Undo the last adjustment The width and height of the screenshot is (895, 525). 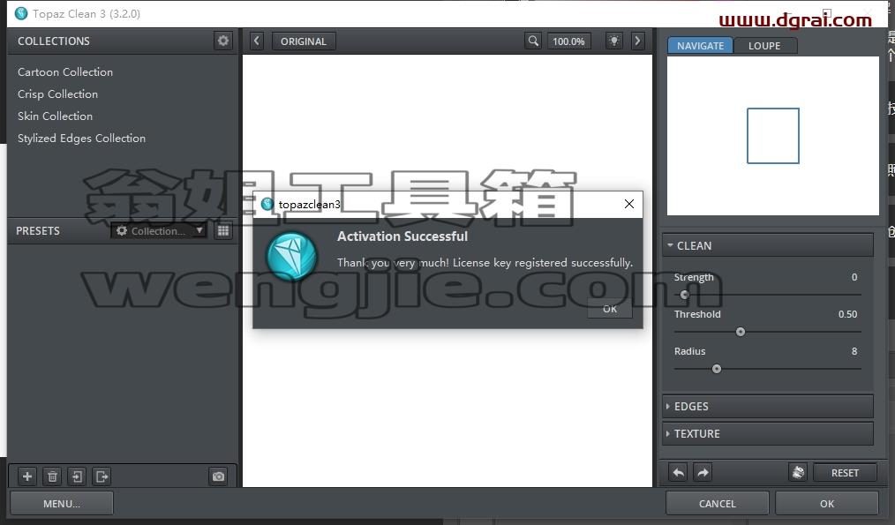pos(678,473)
